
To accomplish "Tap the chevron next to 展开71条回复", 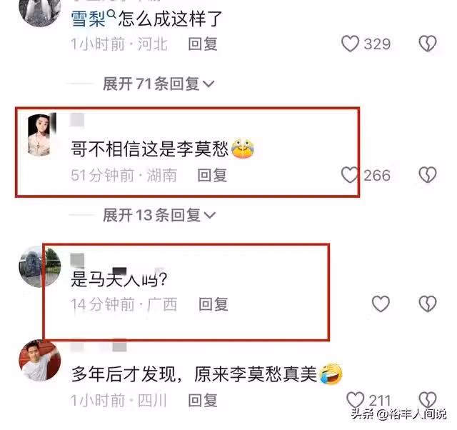I will [209, 84].
